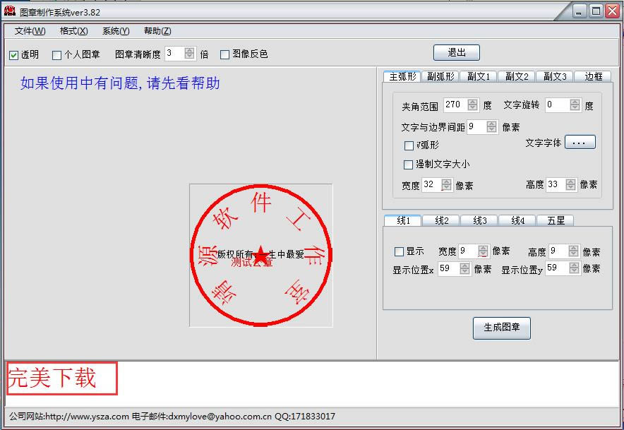Click the blue help hint text
624x430 pixels.
click(x=120, y=83)
